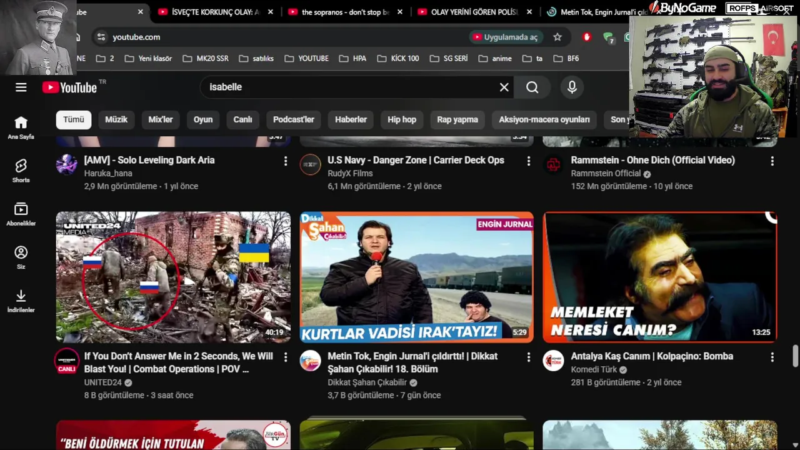Open the MK20 SSR bookmark folder
Image resolution: width=800 pixels, height=450 pixels.
click(206, 58)
